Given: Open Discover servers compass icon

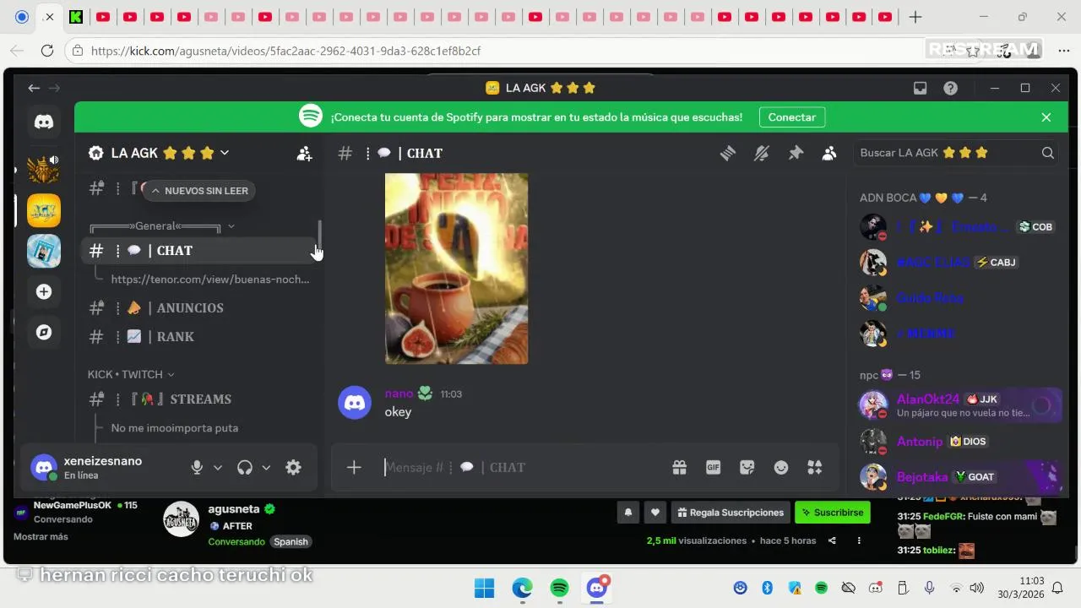Looking at the screenshot, I should pos(44,332).
